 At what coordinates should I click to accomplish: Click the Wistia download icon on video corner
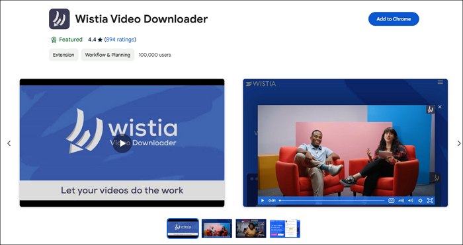click(430, 110)
